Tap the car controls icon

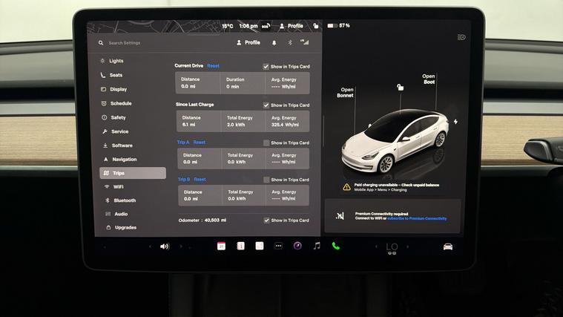coord(448,246)
